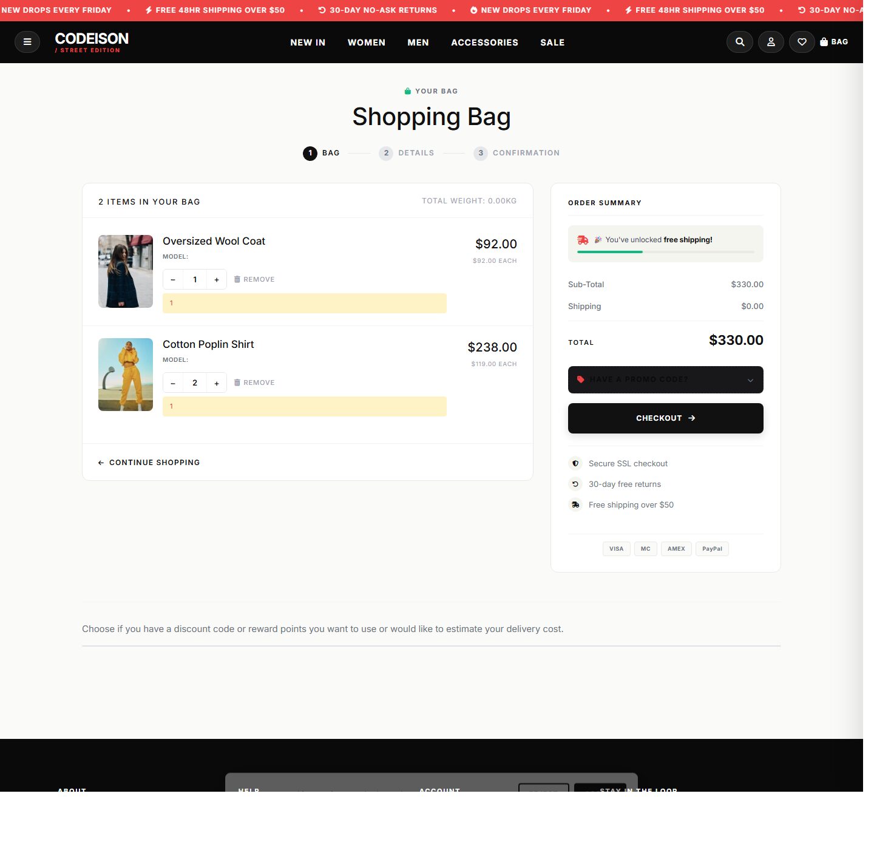
Task: Click the Total Weight: 0.00KG label
Action: (x=469, y=201)
